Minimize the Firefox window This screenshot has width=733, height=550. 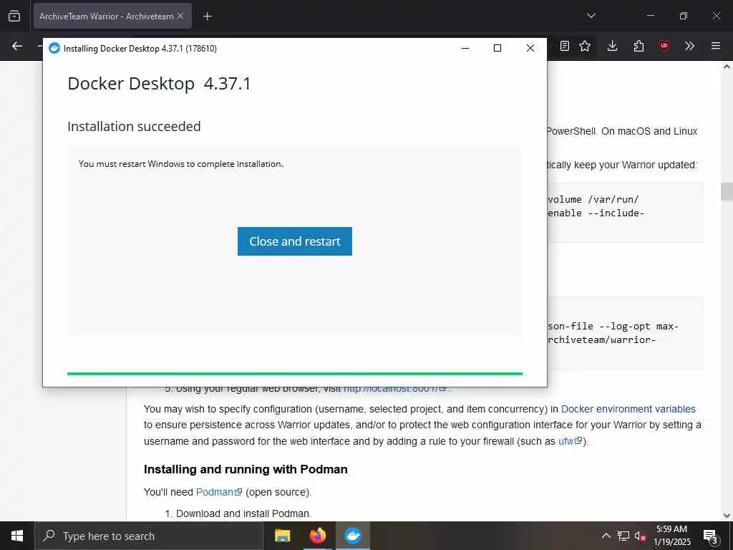(x=650, y=16)
